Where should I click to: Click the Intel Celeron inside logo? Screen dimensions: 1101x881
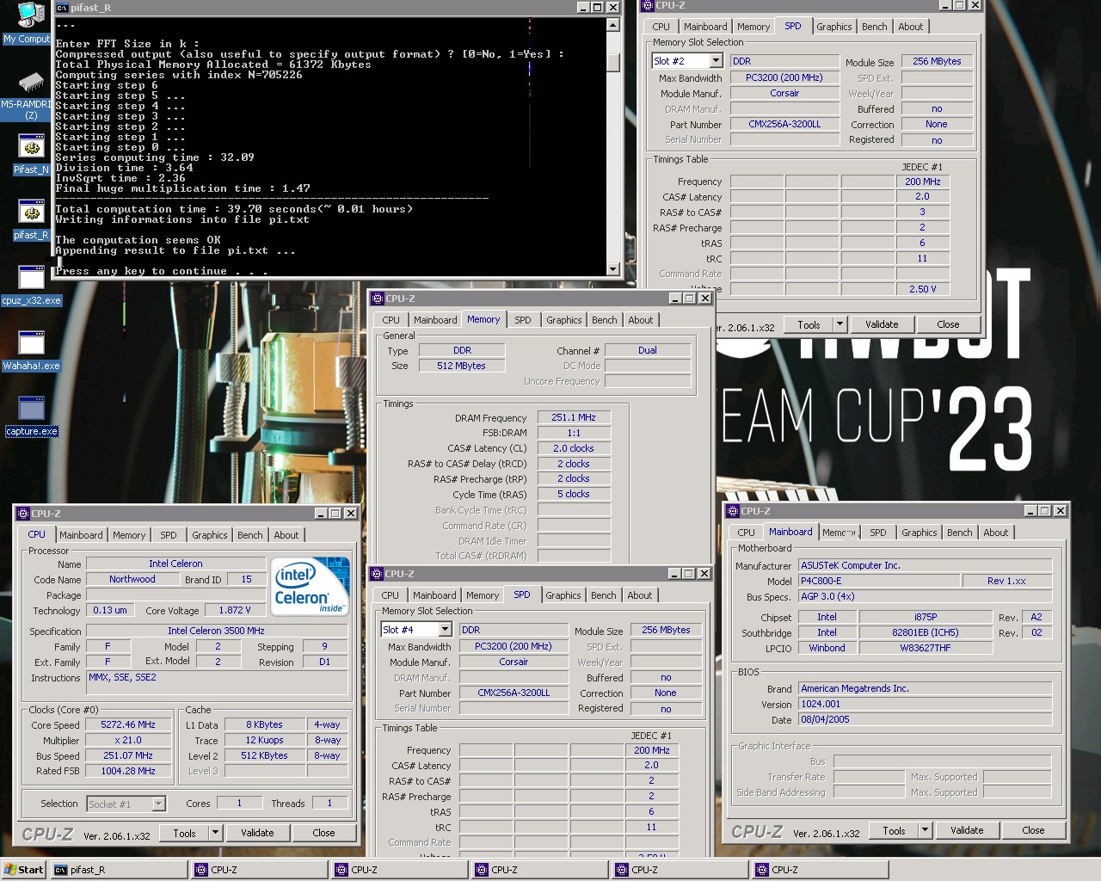click(x=311, y=586)
